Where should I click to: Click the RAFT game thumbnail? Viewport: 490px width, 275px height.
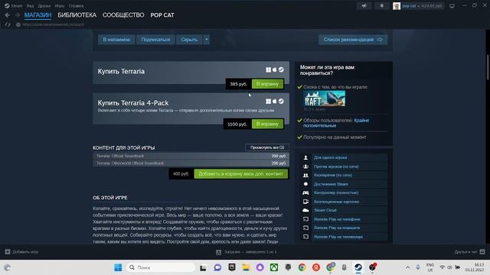click(325, 99)
